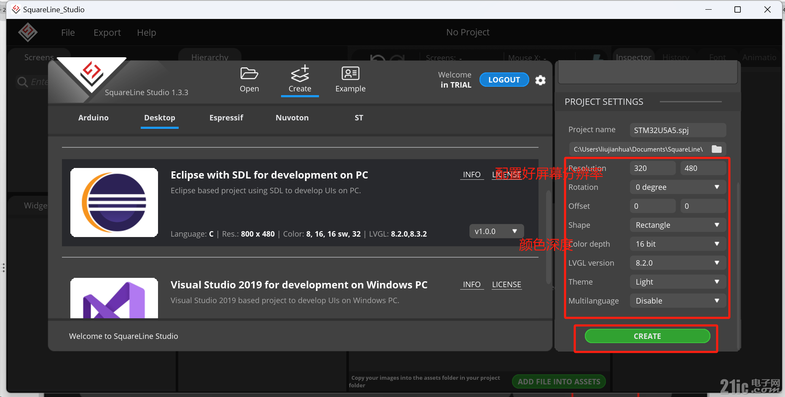The width and height of the screenshot is (785, 397).
Task: Open the Help menu
Action: point(146,32)
